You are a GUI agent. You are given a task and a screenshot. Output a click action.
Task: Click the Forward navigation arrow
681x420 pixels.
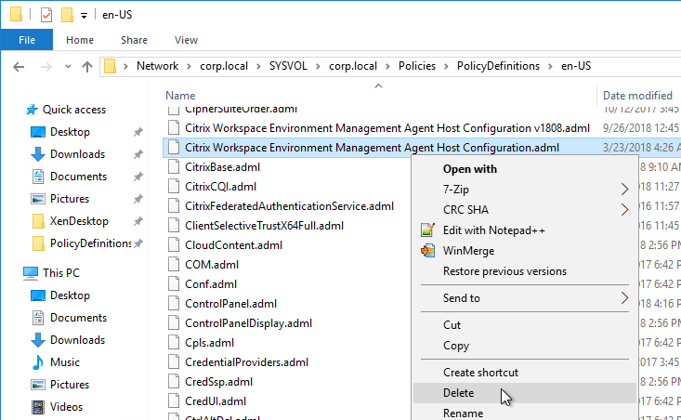46,67
